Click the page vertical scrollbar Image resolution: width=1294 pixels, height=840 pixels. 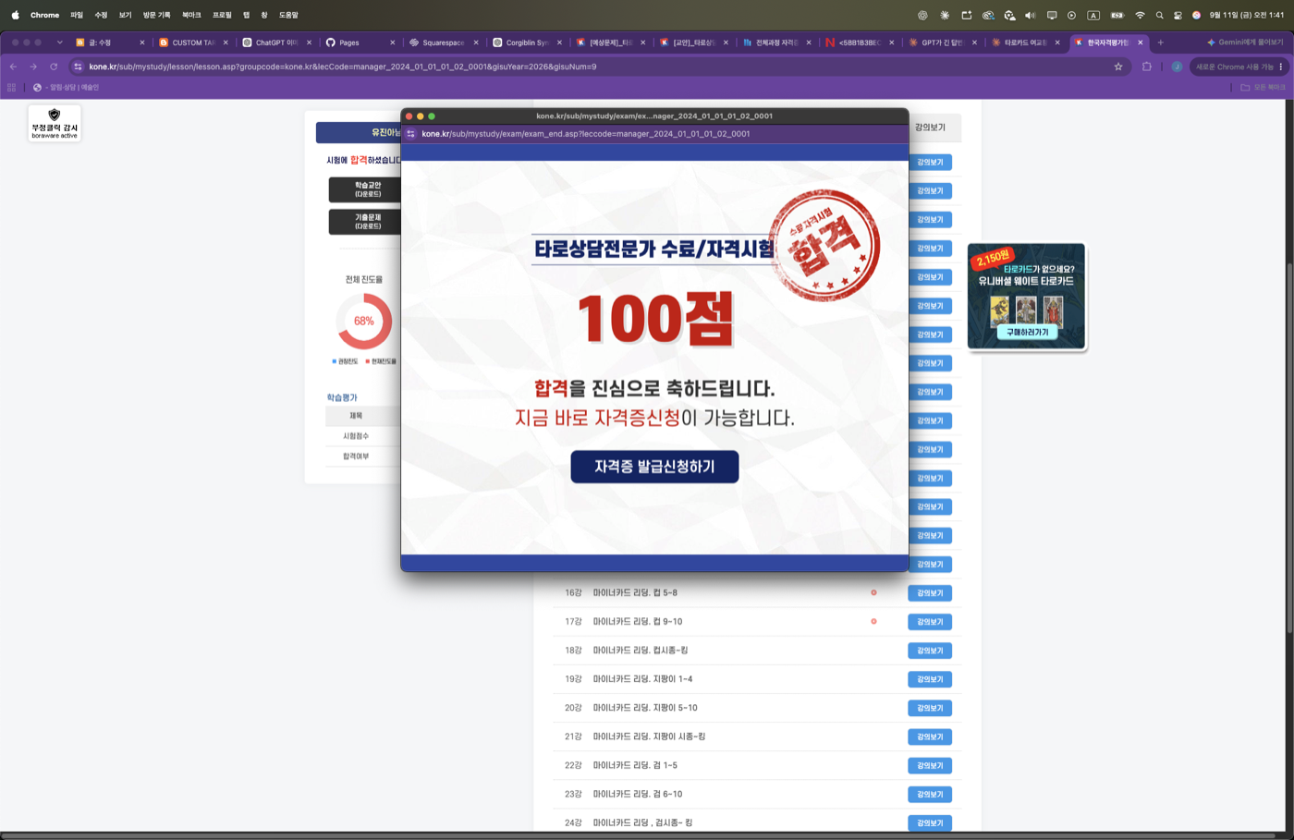[1289, 448]
